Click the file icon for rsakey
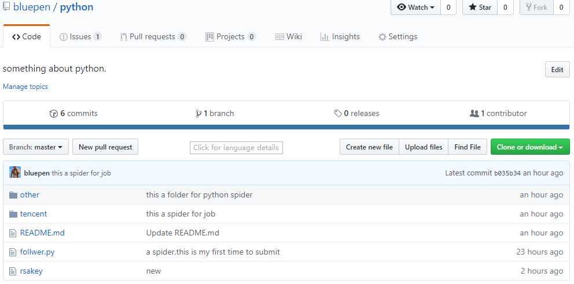The image size is (574, 284). tap(13, 271)
